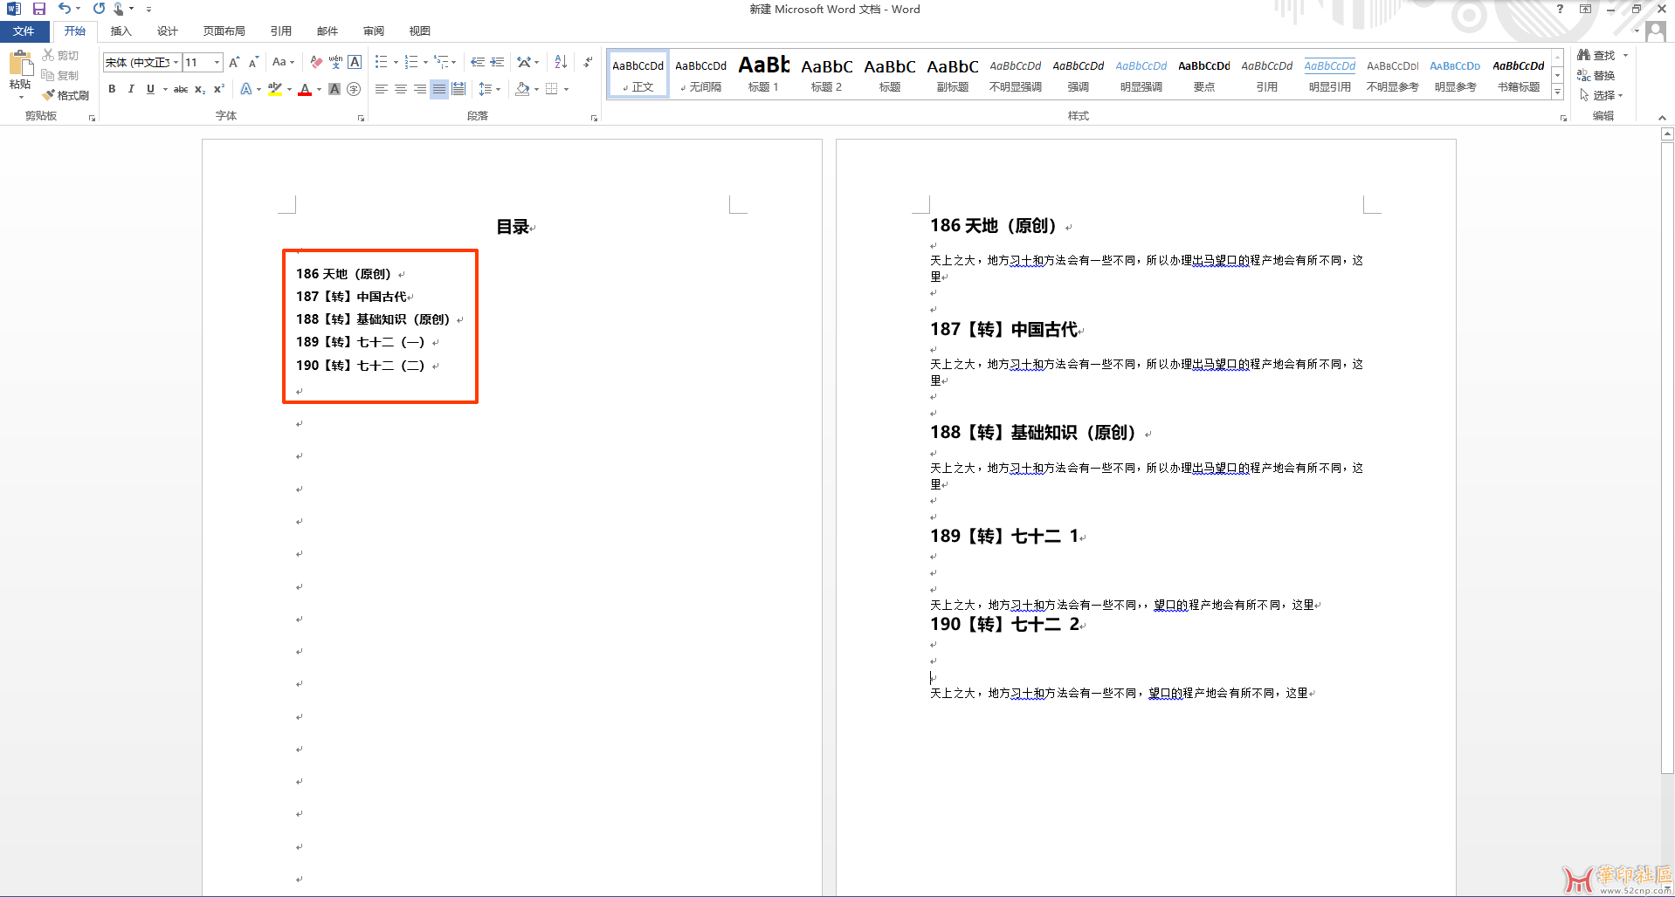Image resolution: width=1675 pixels, height=897 pixels.
Task: Align text left
Action: (382, 89)
